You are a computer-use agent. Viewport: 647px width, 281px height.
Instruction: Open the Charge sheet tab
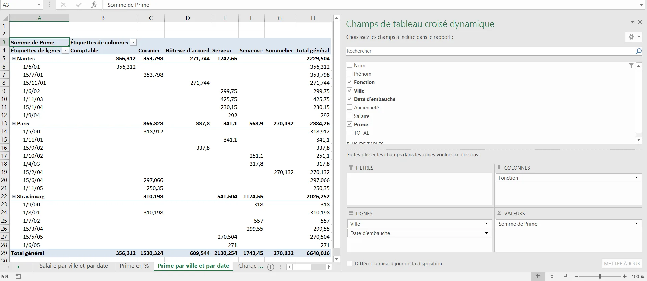pos(250,266)
